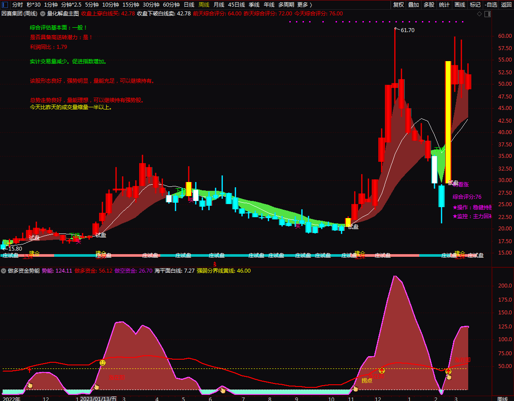Screen dimensions: 514x401
Task: Click the 周线 label at bottom-right corner
Action: click(503, 398)
